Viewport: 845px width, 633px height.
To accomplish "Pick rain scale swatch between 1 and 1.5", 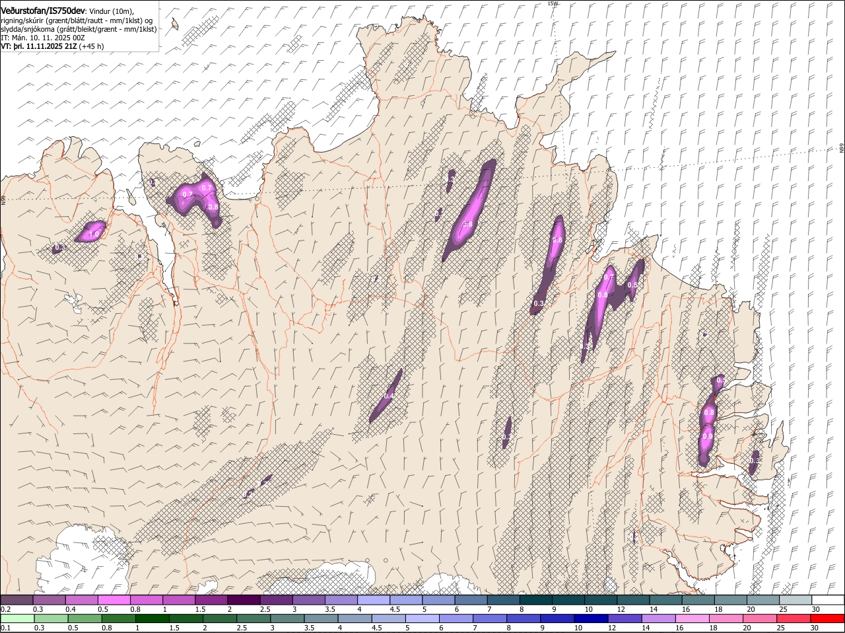I will 152,618.
